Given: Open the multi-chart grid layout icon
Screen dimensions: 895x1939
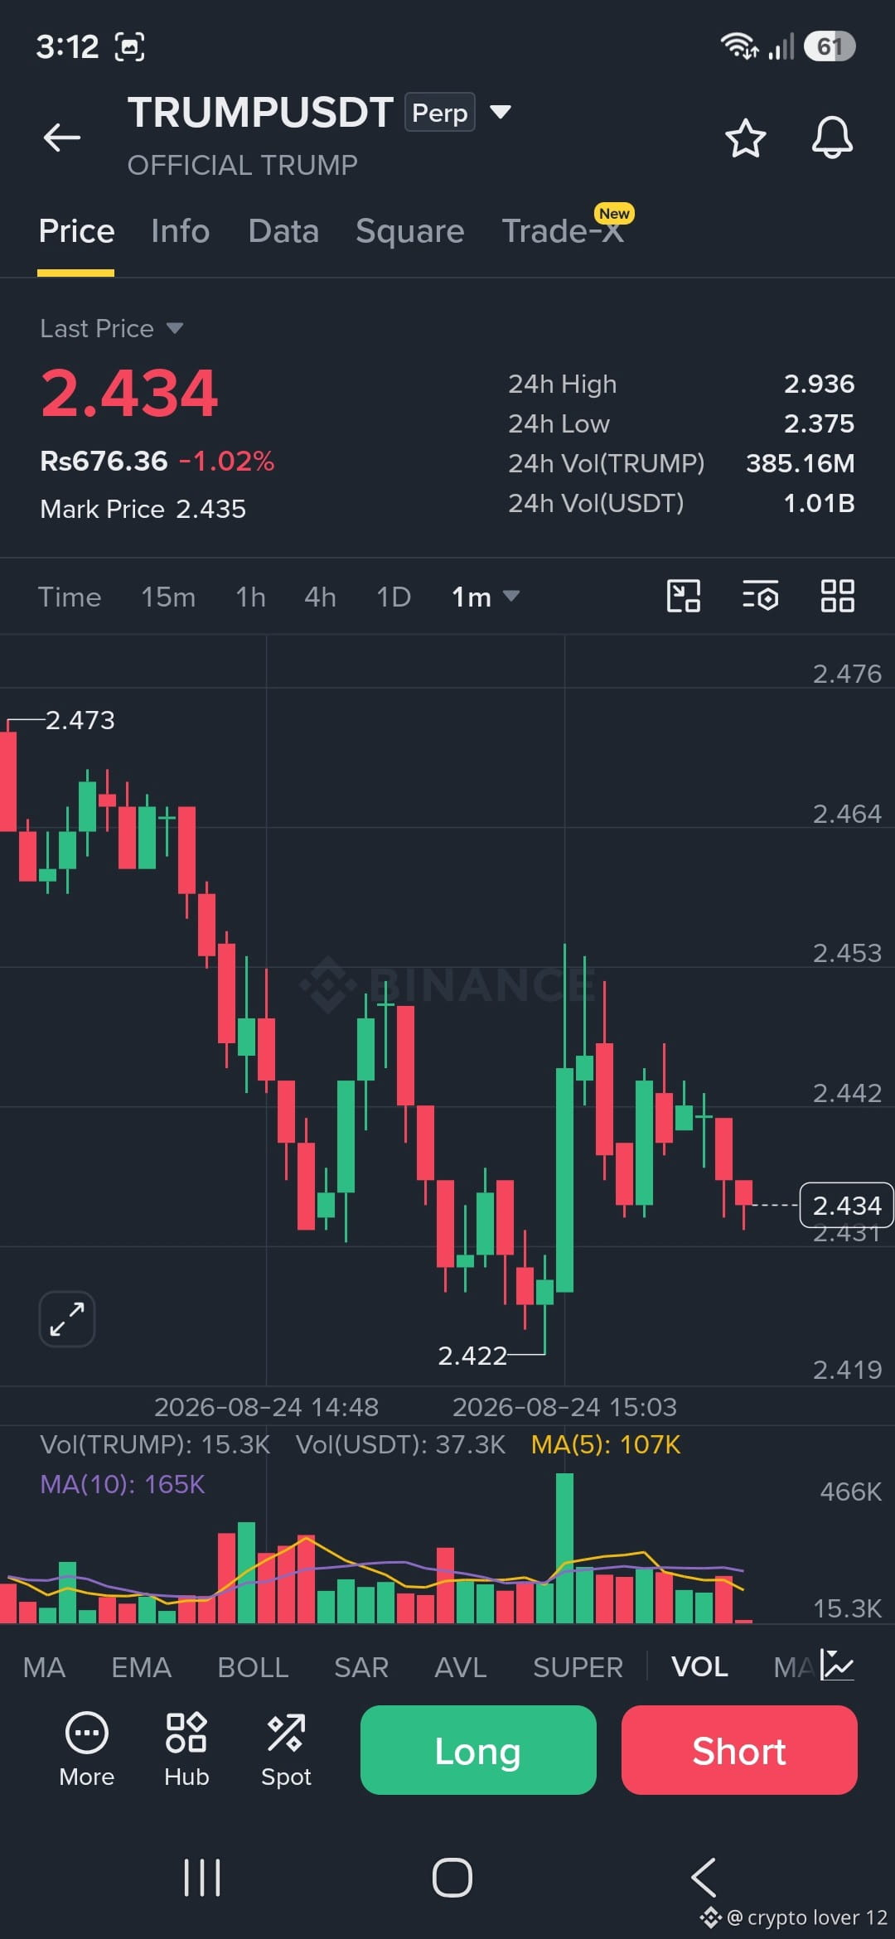Looking at the screenshot, I should click(x=837, y=596).
